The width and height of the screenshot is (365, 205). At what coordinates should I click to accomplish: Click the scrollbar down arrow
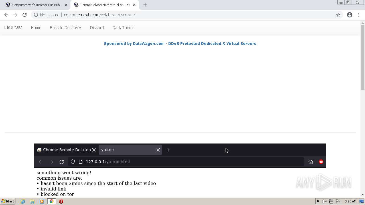click(363, 195)
